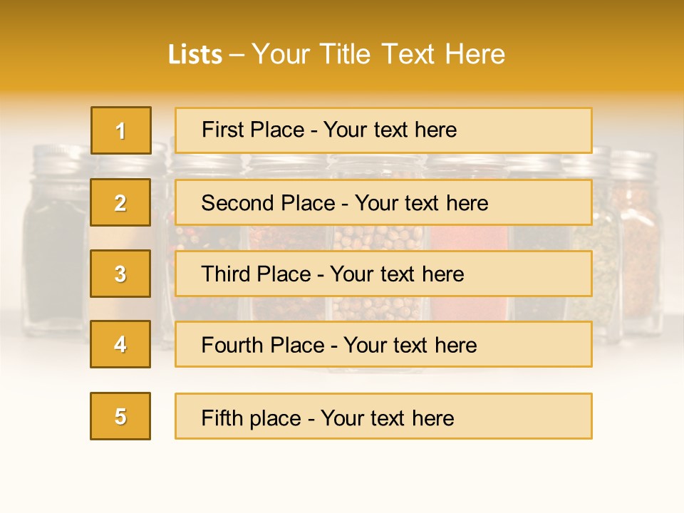The height and width of the screenshot is (513, 684).
Task: Click the Fourth Place text box
Action: (383, 344)
